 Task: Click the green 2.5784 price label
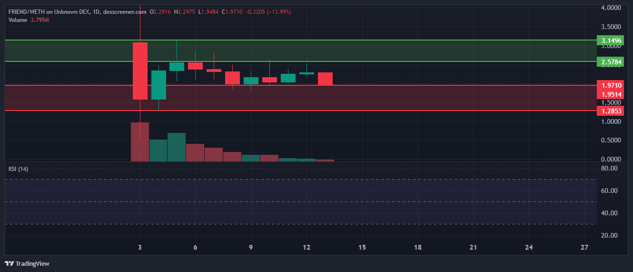coord(611,62)
